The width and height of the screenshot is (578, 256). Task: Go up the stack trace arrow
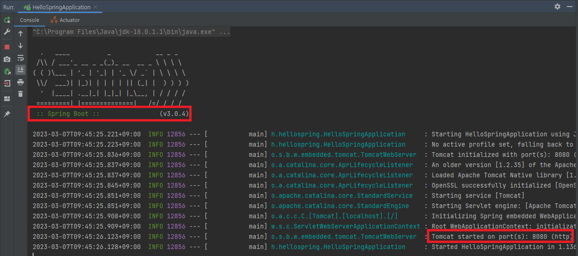coord(21,34)
